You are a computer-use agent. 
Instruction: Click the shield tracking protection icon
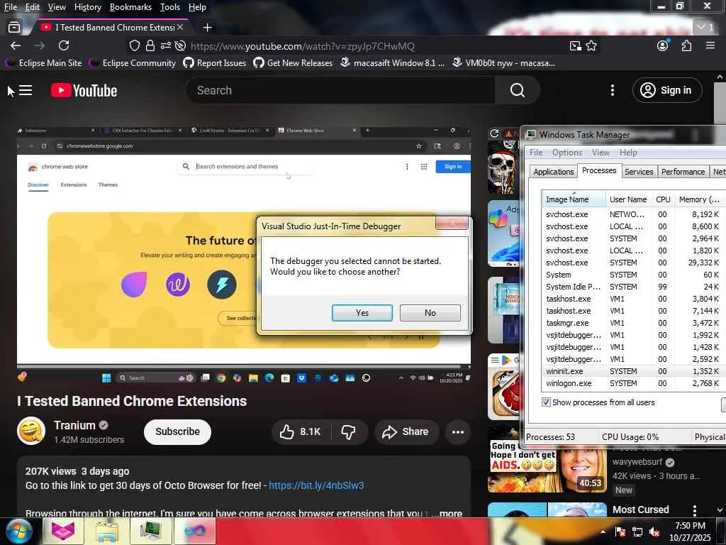(x=134, y=46)
